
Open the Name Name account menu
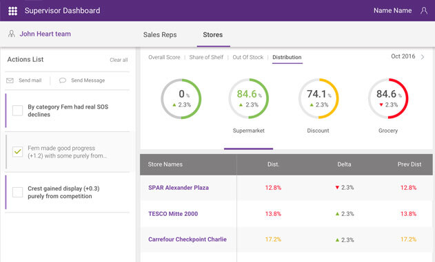point(392,10)
